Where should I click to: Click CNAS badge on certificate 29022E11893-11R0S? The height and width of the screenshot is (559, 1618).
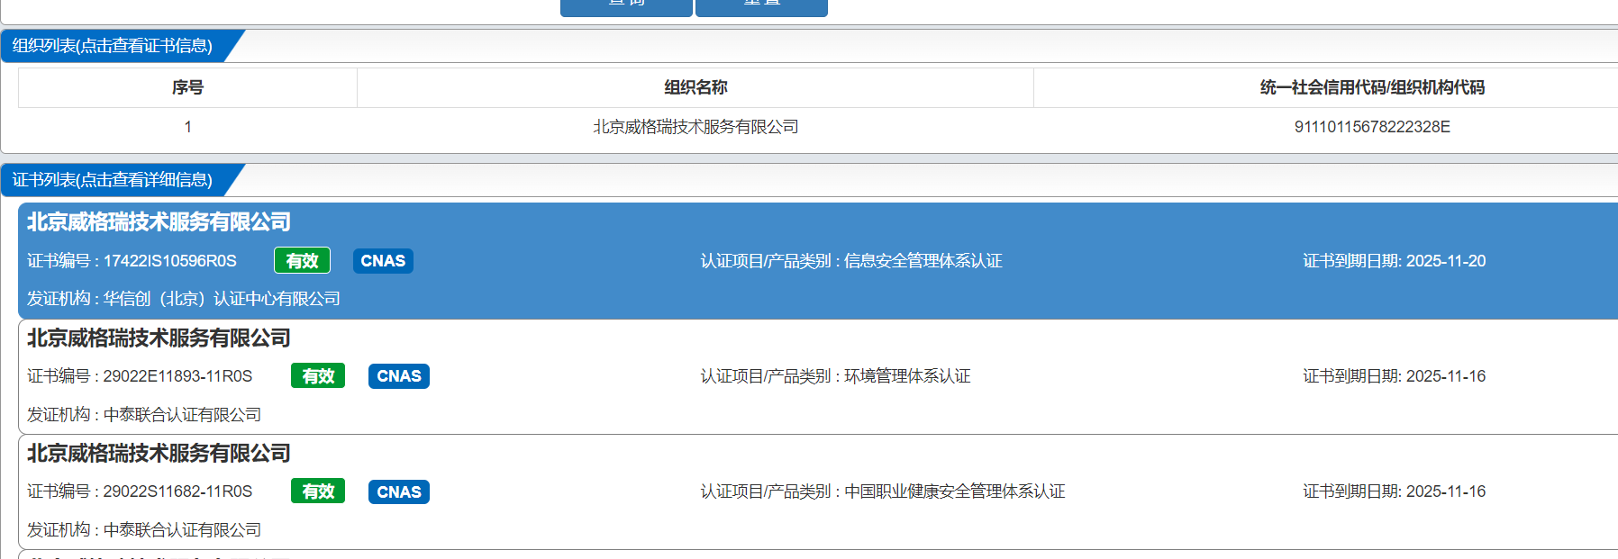click(399, 376)
